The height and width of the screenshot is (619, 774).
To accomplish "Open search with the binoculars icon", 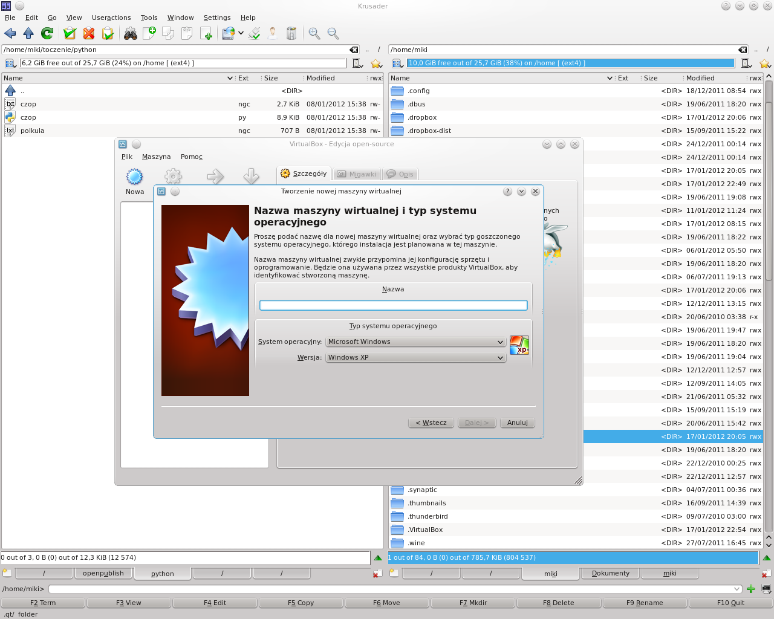I will [131, 33].
